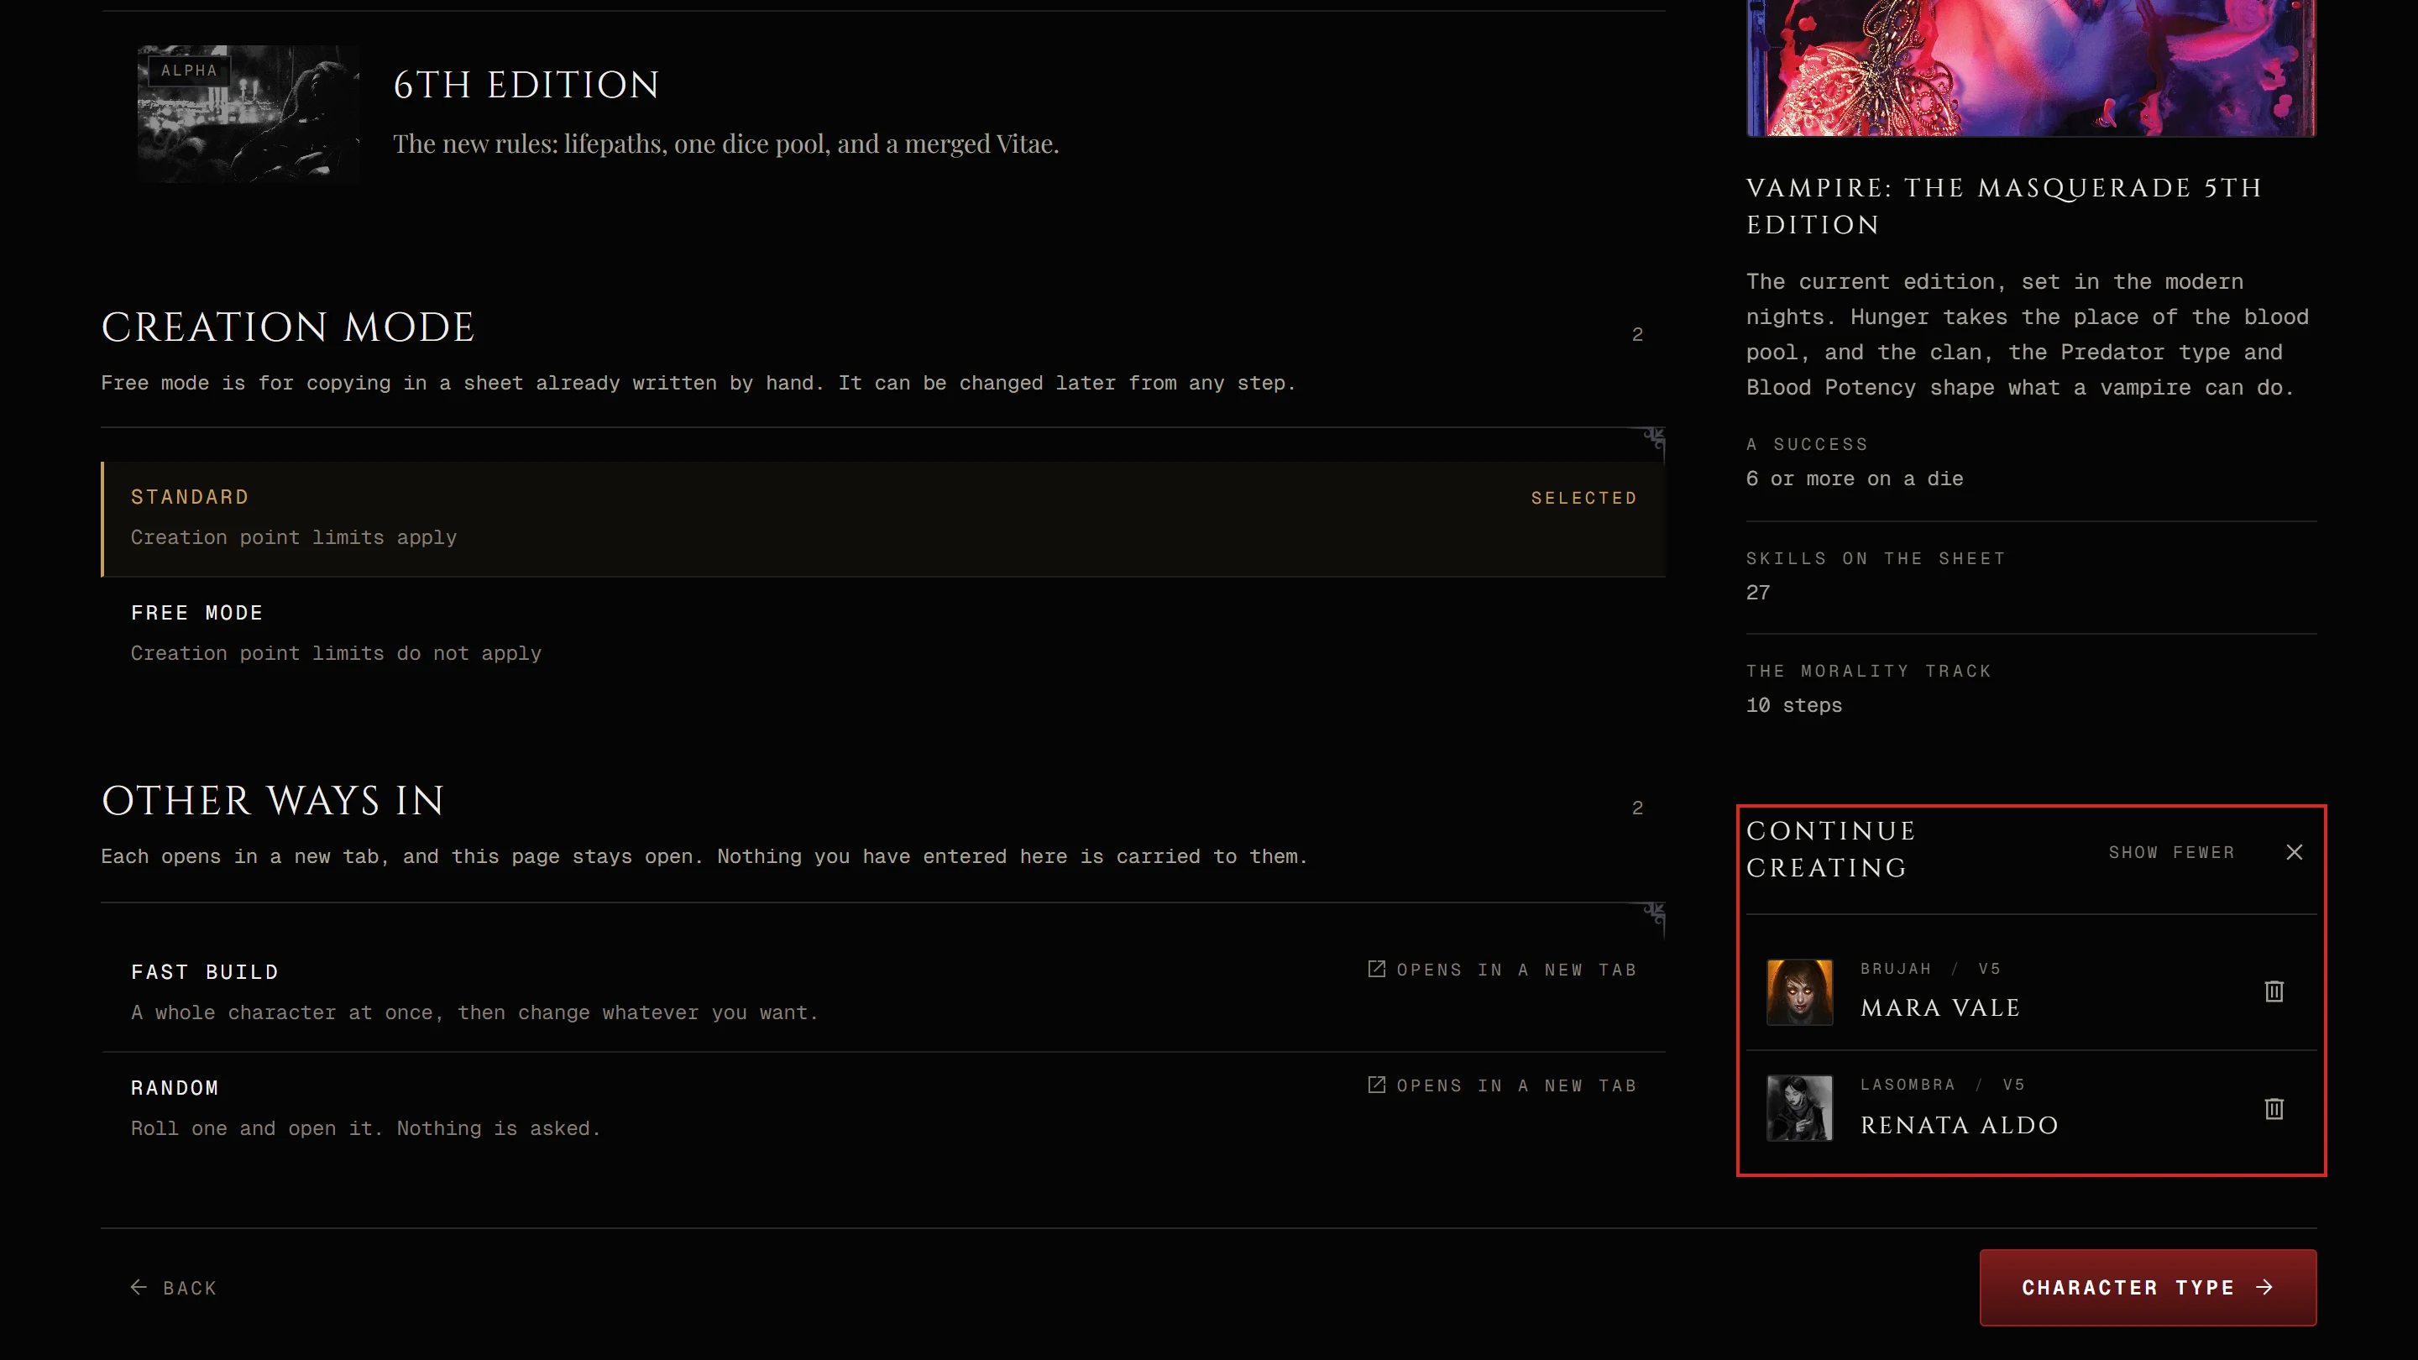Select the Standard creation mode
This screenshot has width=2418, height=1360.
[x=883, y=518]
